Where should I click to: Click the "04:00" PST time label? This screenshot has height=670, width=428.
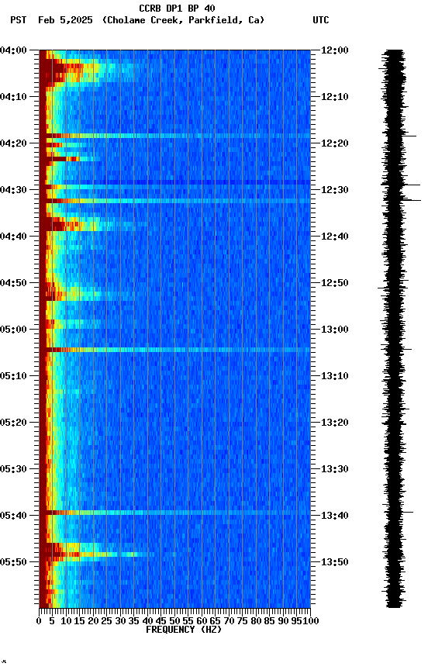tap(13, 50)
